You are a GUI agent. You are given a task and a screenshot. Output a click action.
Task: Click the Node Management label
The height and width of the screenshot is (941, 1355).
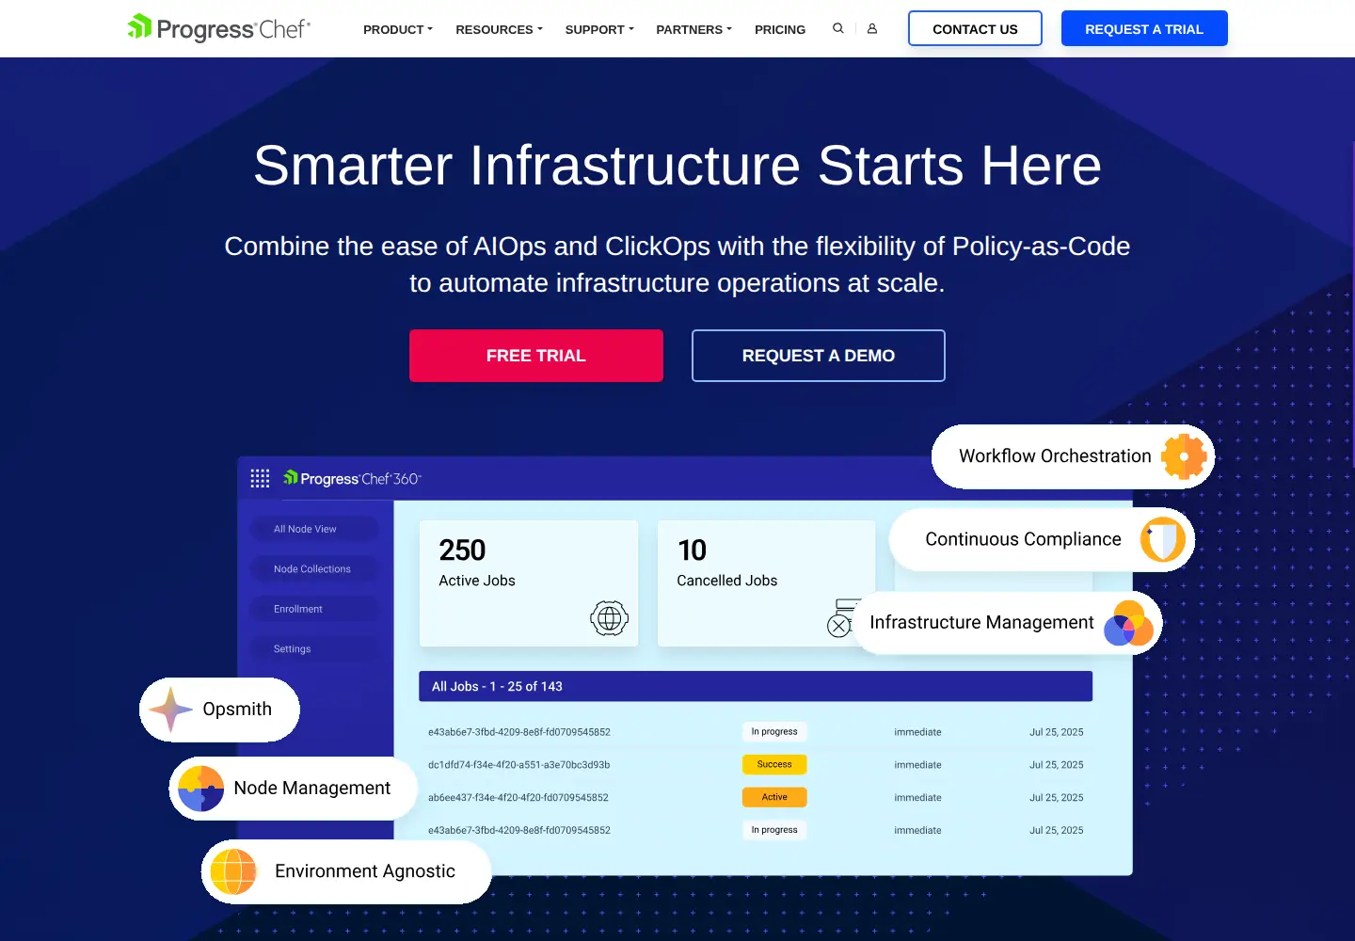point(312,789)
